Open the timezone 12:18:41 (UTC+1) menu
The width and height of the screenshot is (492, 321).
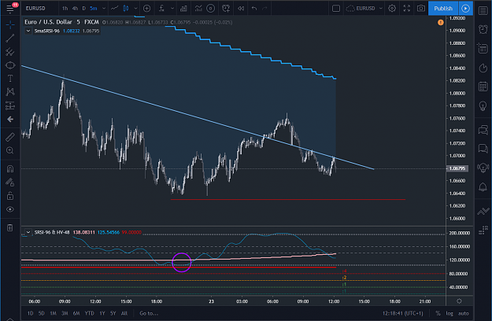point(402,313)
